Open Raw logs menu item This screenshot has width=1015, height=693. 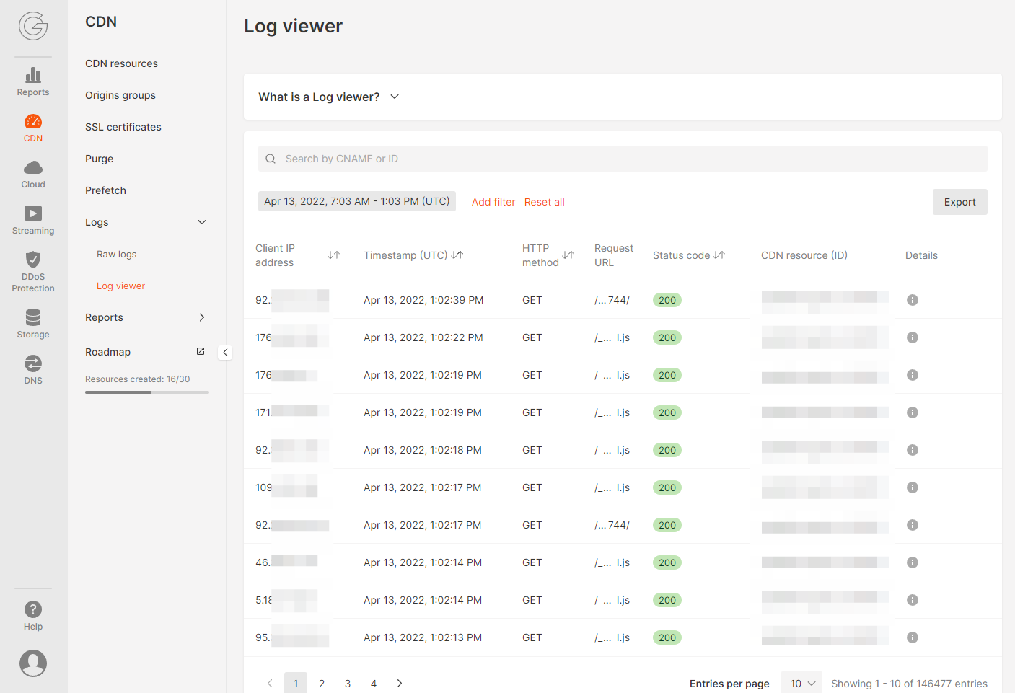point(117,254)
